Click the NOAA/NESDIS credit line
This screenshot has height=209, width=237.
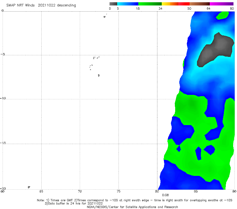click(132, 207)
